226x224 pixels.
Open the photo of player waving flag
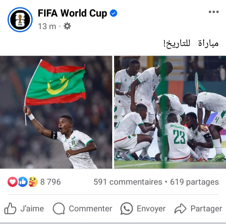56,112
